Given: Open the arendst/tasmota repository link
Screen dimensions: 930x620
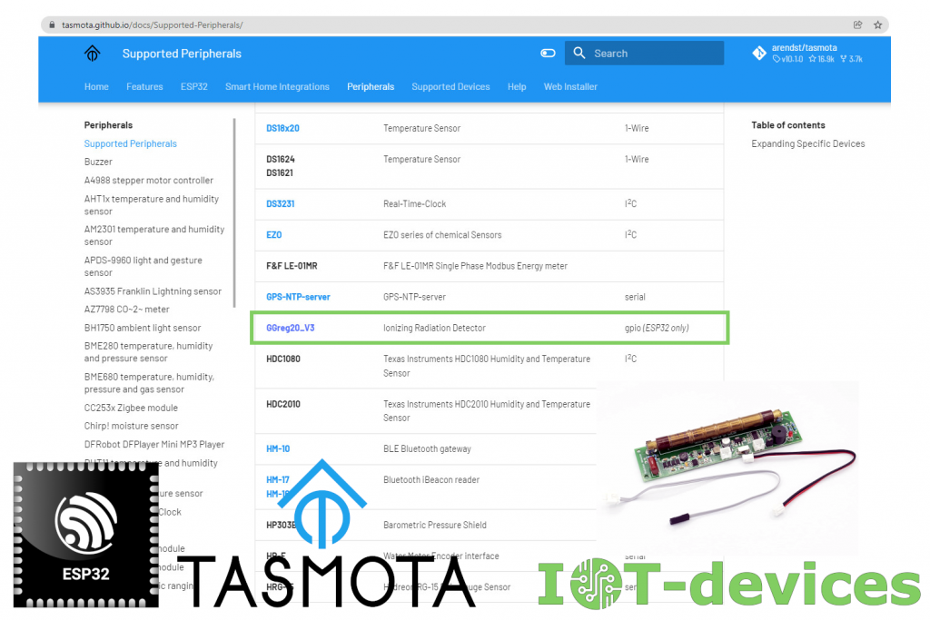Looking at the screenshot, I should [807, 53].
